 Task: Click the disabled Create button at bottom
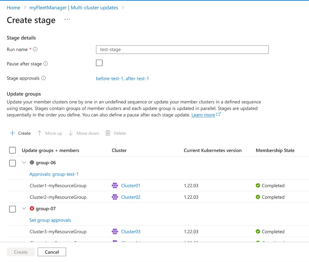21,252
